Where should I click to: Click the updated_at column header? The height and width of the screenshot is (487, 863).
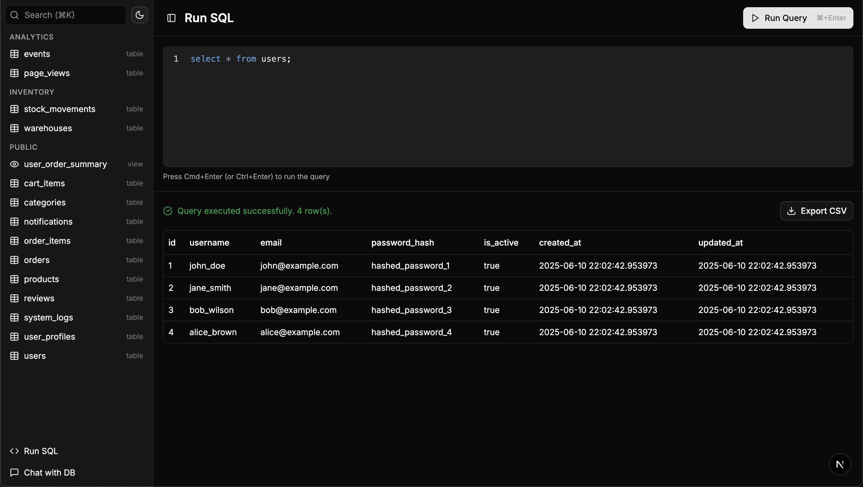(721, 243)
